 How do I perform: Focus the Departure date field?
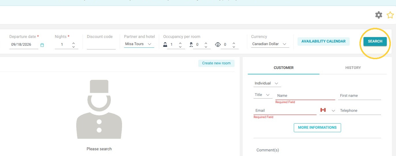click(x=24, y=45)
